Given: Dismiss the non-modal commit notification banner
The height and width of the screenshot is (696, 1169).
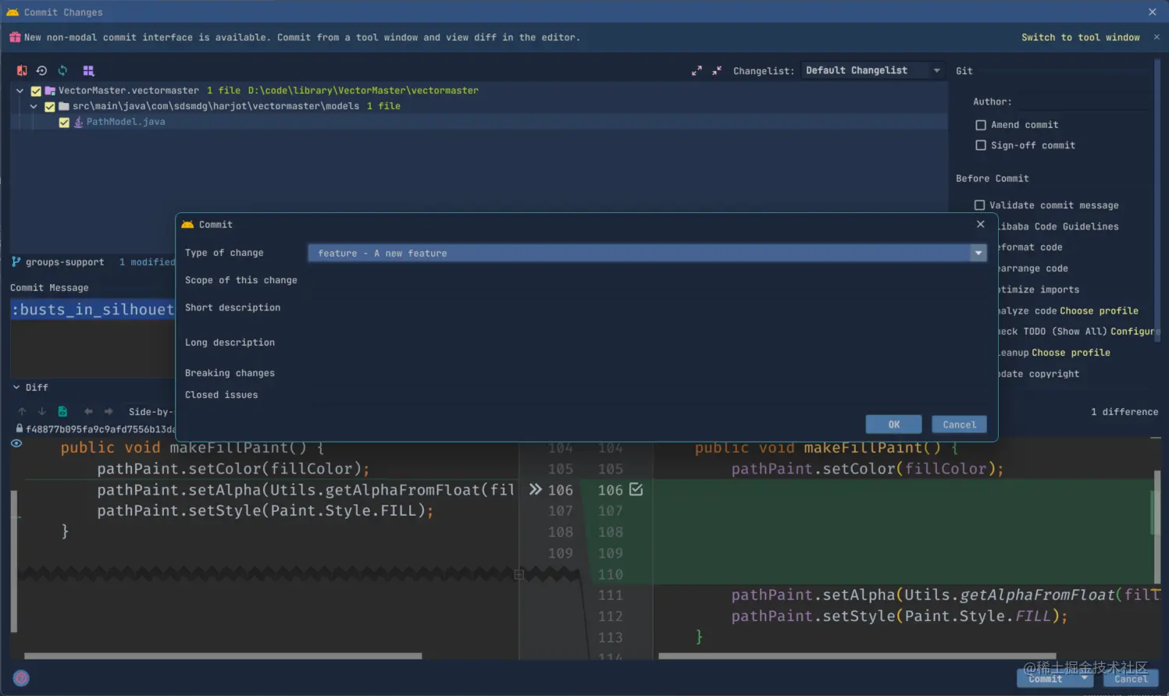Looking at the screenshot, I should [x=1157, y=37].
